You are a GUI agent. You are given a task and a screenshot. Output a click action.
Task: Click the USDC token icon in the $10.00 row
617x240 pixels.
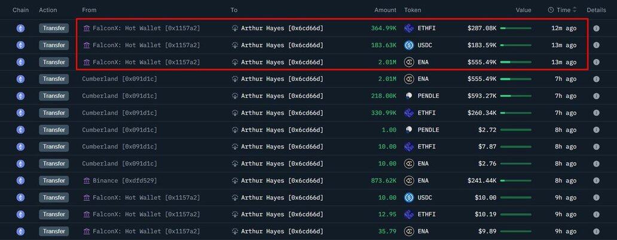pyautogui.click(x=409, y=198)
